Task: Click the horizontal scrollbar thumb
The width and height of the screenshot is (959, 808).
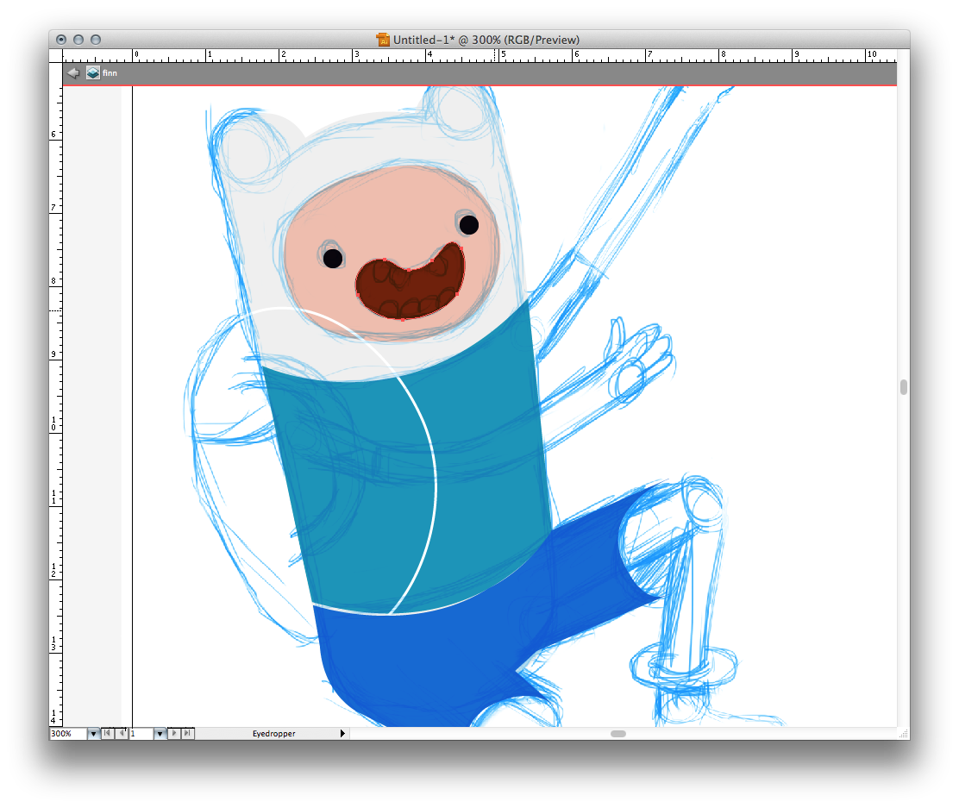Action: click(617, 734)
